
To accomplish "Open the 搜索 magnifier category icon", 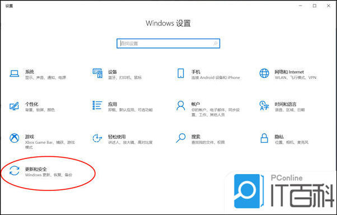I will click(180, 138).
